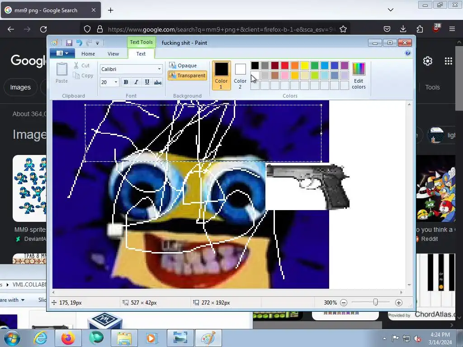The image size is (463, 347).
Task: Open a new Firefox tab
Action: (110, 10)
